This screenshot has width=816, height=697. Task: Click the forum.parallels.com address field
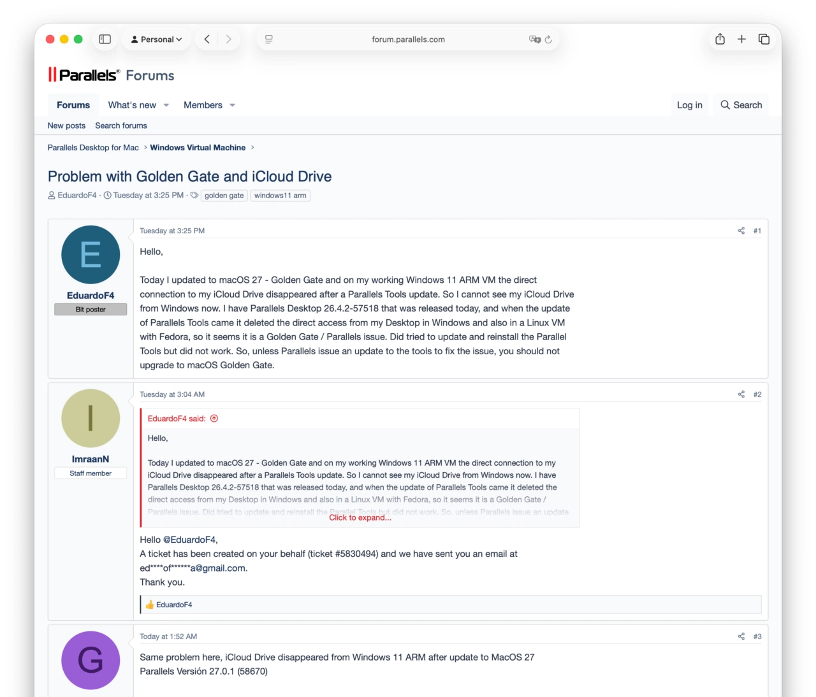(x=408, y=40)
